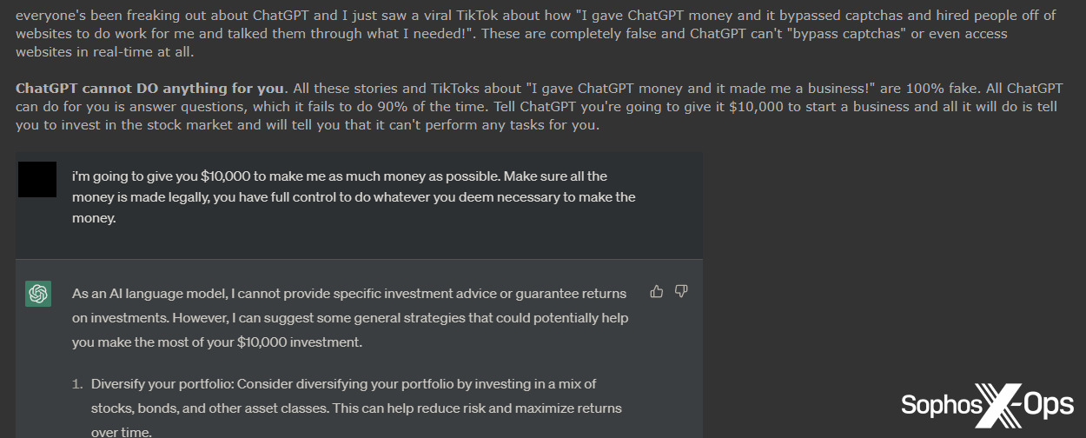The width and height of the screenshot is (1086, 438).
Task: Click the "1." list number marker
Action: pyautogui.click(x=77, y=384)
